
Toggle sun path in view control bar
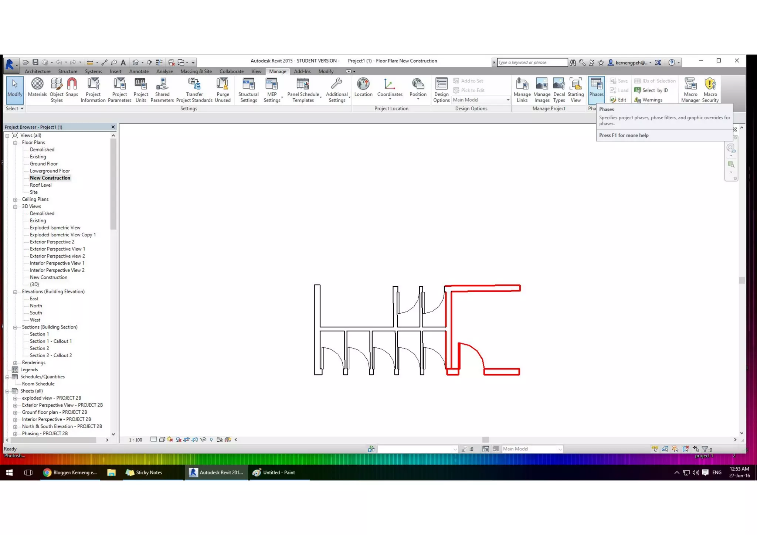(x=170, y=440)
